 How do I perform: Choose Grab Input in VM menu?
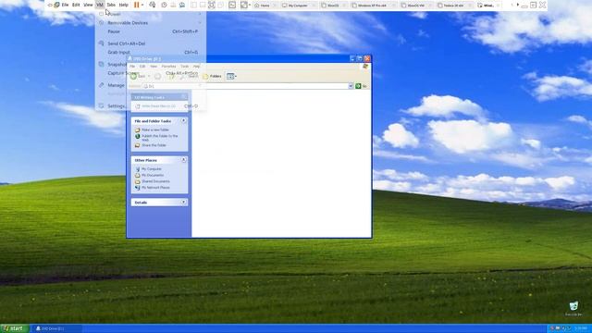[x=151, y=52]
